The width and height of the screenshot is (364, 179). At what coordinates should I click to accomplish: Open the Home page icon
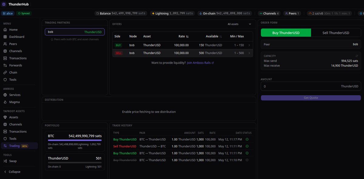click(5, 30)
